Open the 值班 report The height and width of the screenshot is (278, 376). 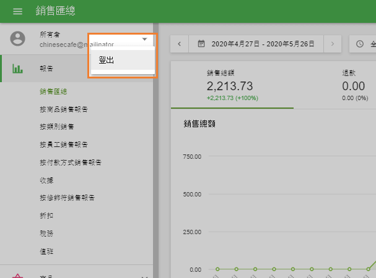[x=46, y=251]
